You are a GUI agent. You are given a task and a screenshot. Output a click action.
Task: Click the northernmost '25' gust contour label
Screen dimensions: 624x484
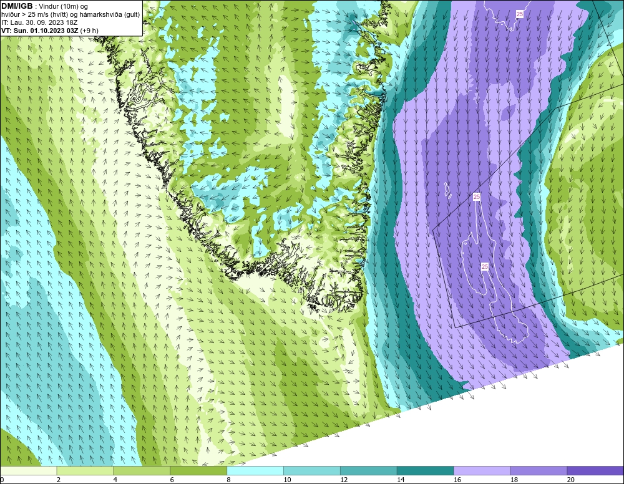[x=520, y=14]
